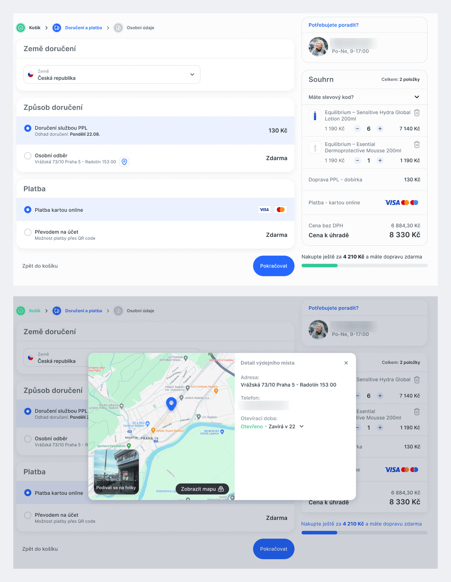Go to Doručení a platba step in the top mockup
Screen dimensions: 451x582
(84, 28)
